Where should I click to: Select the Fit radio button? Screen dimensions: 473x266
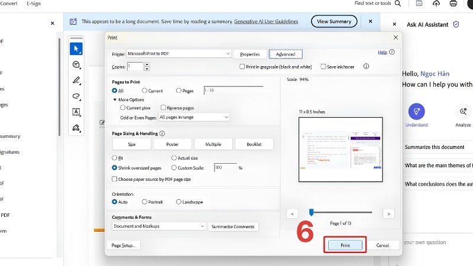(114, 158)
